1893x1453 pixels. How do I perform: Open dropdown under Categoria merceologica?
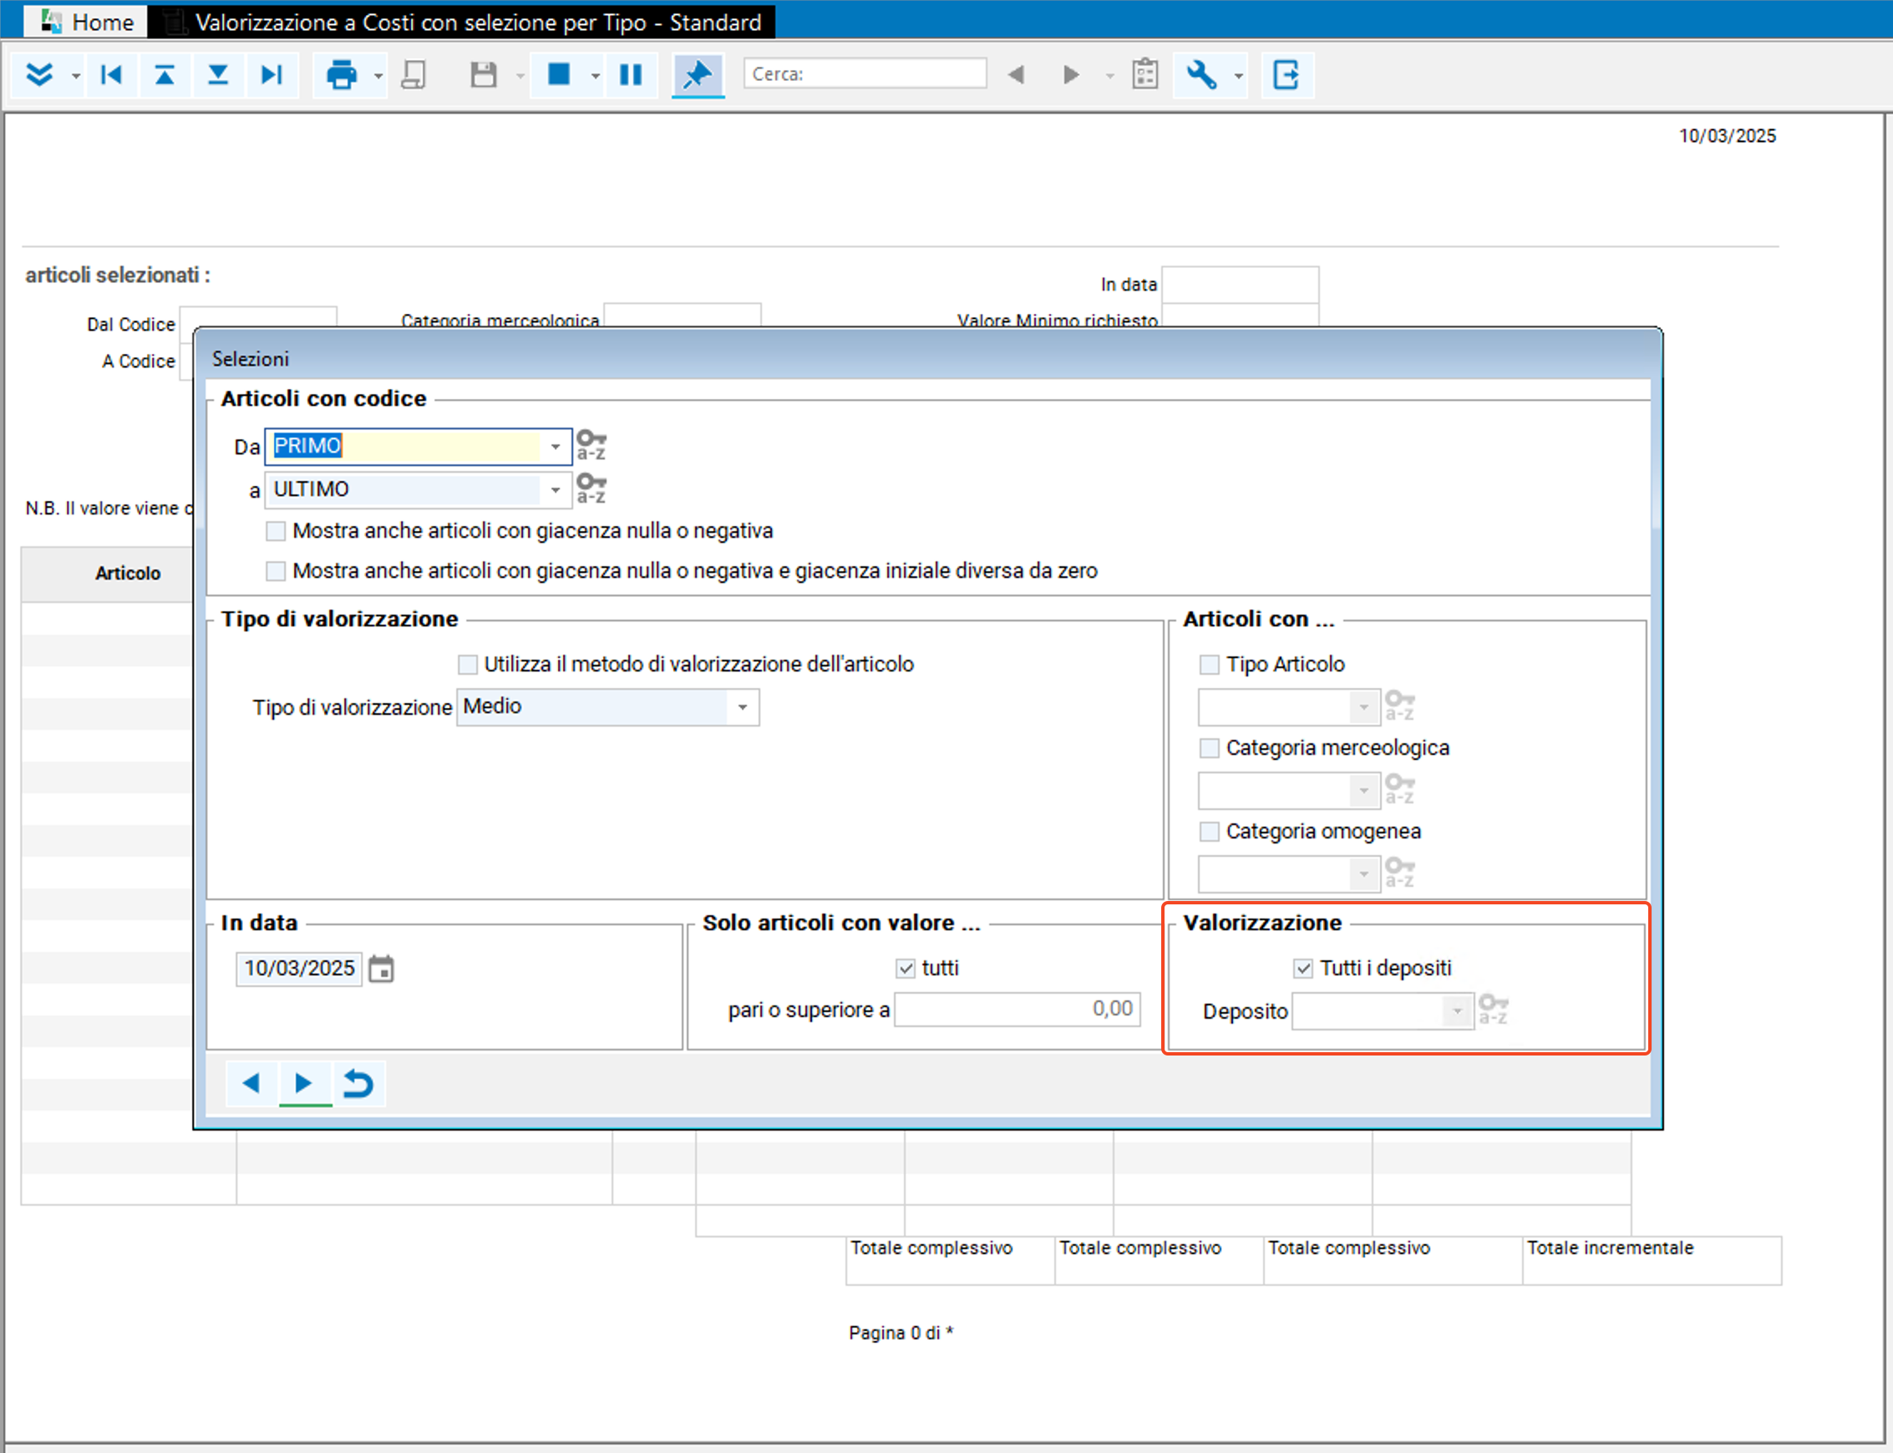[x=1363, y=791]
